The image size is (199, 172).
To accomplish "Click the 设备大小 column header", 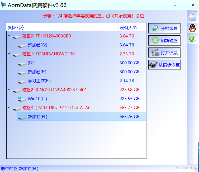I will point(132,27).
